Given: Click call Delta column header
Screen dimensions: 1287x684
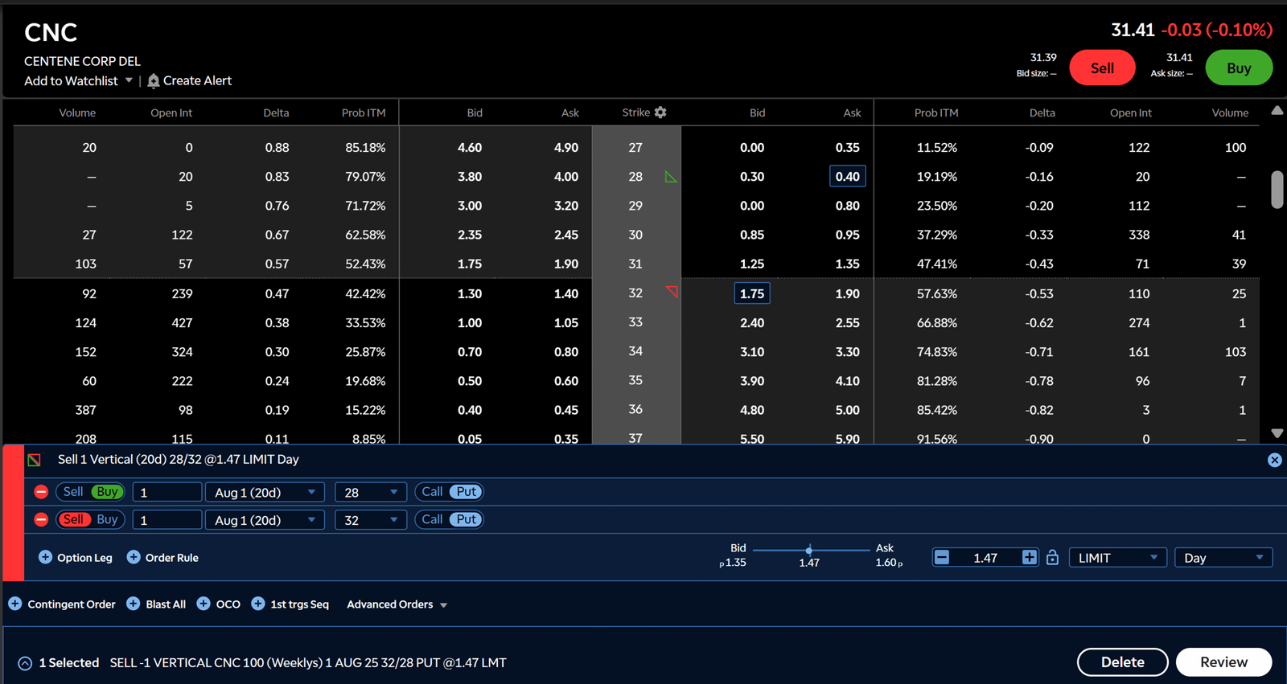Looking at the screenshot, I should click(x=276, y=113).
